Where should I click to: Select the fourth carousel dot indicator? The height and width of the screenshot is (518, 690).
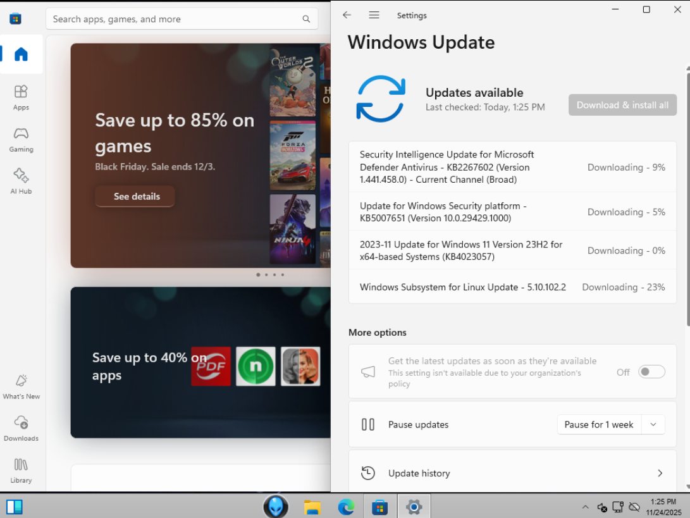(x=283, y=274)
